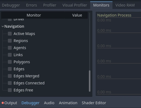
Task: Open the Errors tab
Action: tap(32, 5)
